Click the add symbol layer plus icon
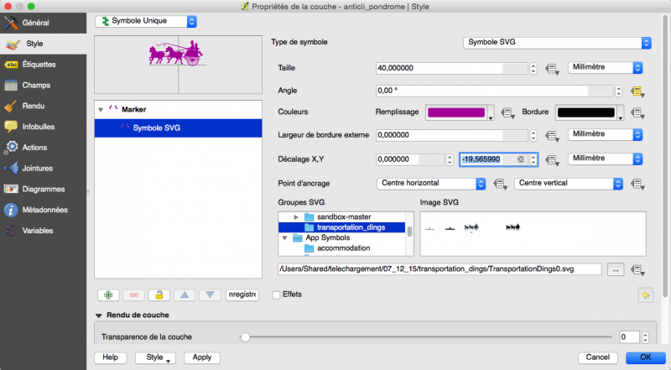Screen dimensions: 671x370 [108, 294]
